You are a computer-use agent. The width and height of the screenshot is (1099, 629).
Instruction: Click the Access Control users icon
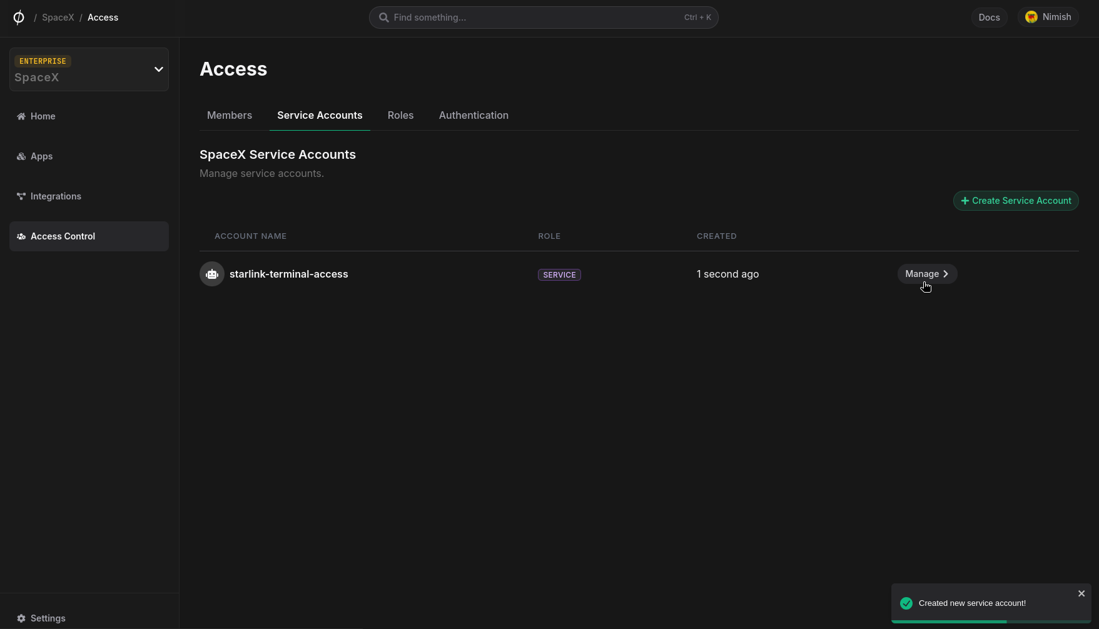[x=21, y=236]
